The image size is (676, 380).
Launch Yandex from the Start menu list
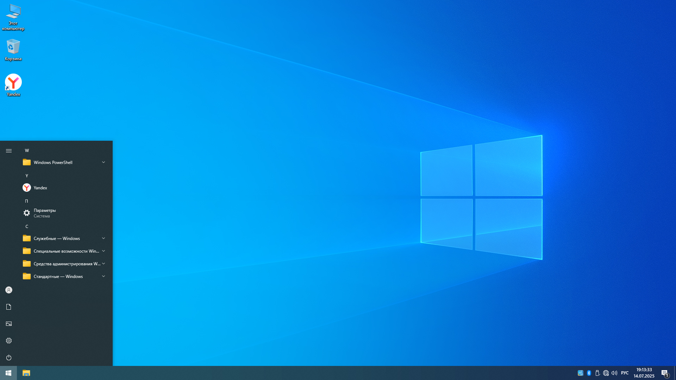(40, 188)
